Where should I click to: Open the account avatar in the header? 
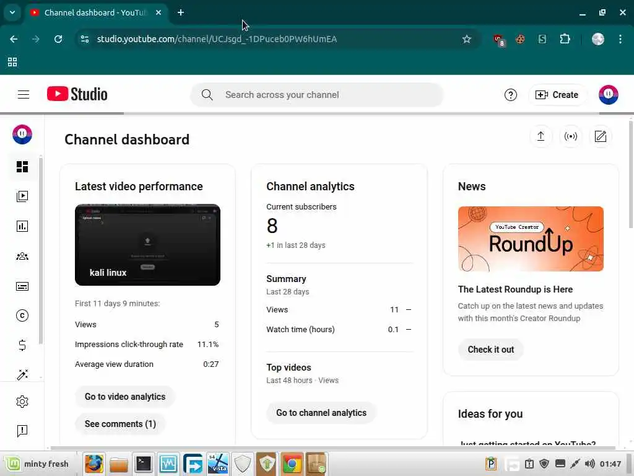tap(608, 95)
